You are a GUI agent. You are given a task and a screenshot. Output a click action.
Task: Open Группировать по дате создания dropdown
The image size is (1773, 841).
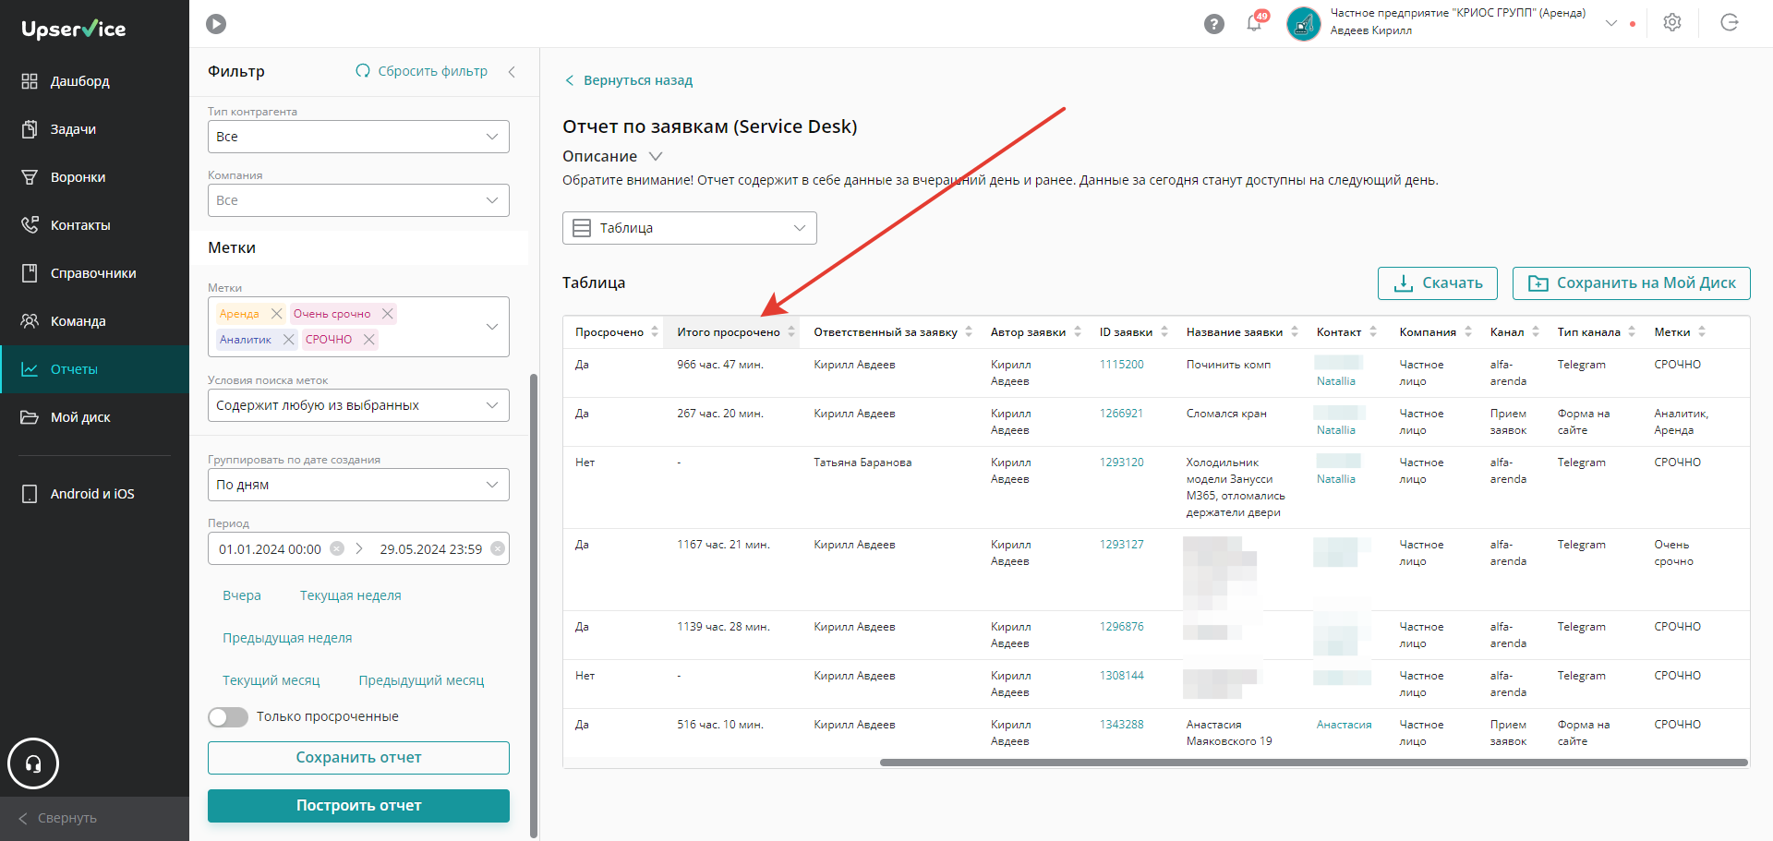358,485
